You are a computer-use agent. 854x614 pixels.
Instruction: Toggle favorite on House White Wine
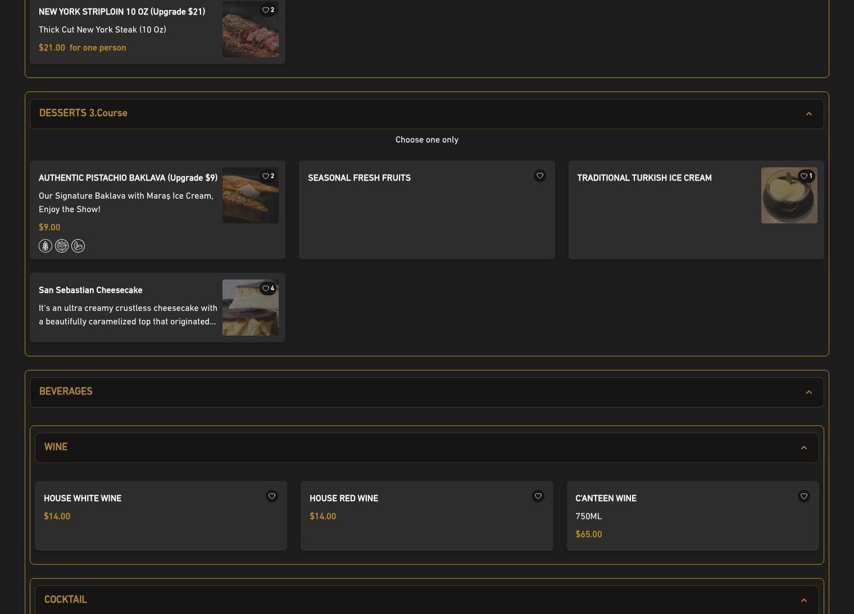pyautogui.click(x=272, y=496)
